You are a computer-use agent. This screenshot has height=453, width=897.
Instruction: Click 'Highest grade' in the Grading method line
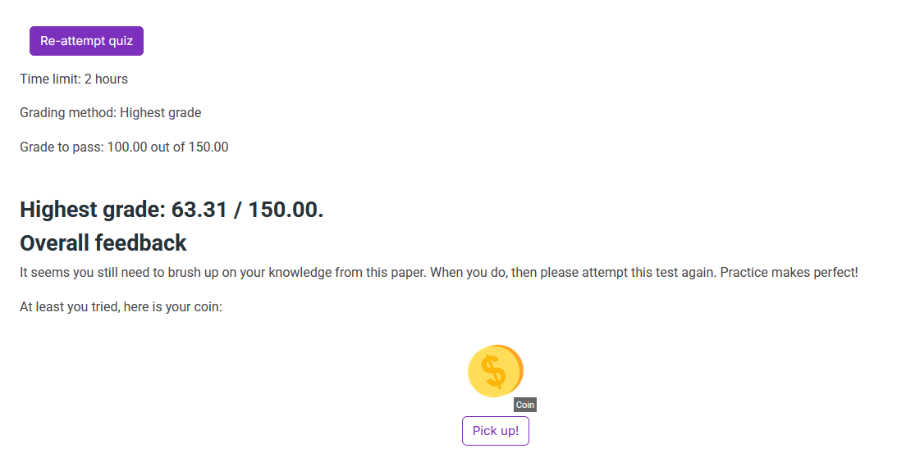(x=161, y=113)
